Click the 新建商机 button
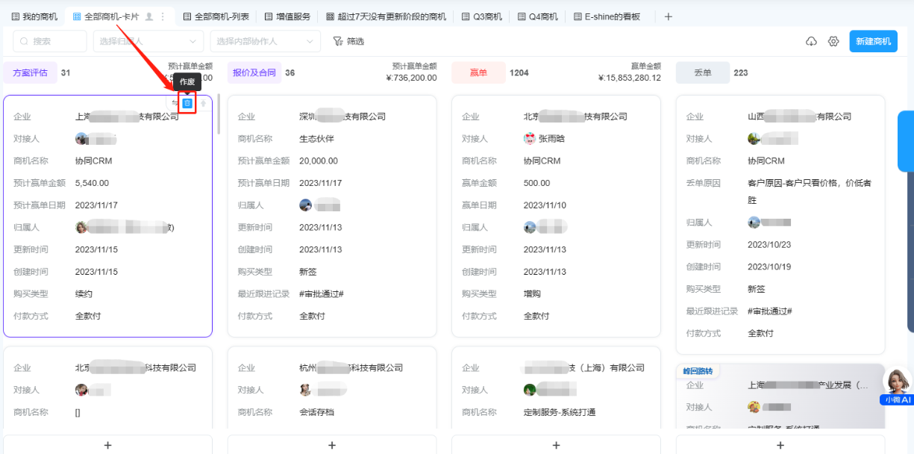 click(x=873, y=41)
